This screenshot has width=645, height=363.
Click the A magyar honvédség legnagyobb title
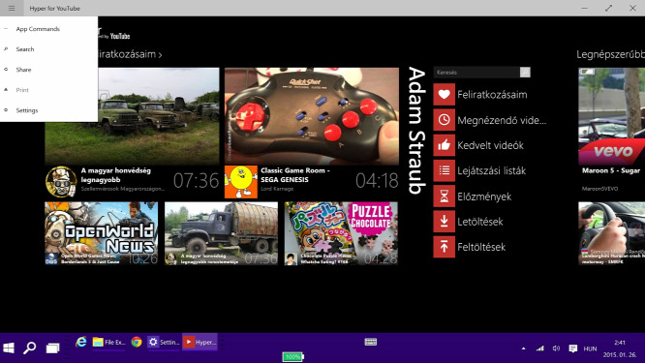(x=116, y=175)
